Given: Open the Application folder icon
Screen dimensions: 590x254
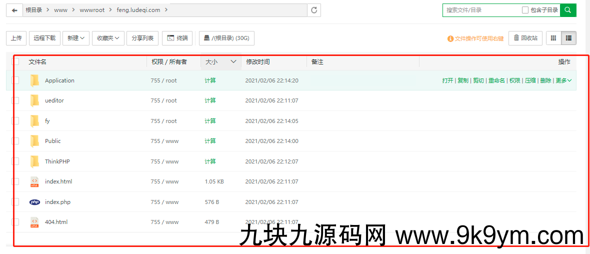Looking at the screenshot, I should pos(34,80).
